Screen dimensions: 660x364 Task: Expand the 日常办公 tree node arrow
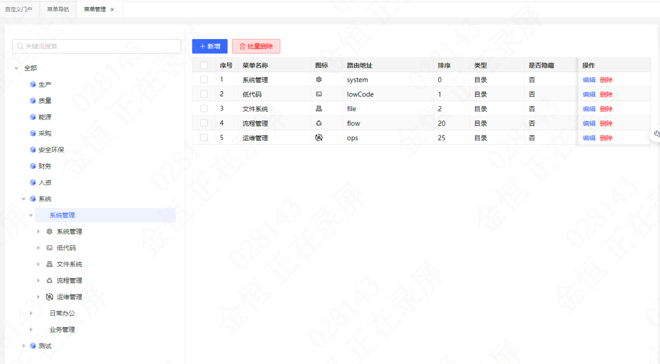tap(31, 313)
